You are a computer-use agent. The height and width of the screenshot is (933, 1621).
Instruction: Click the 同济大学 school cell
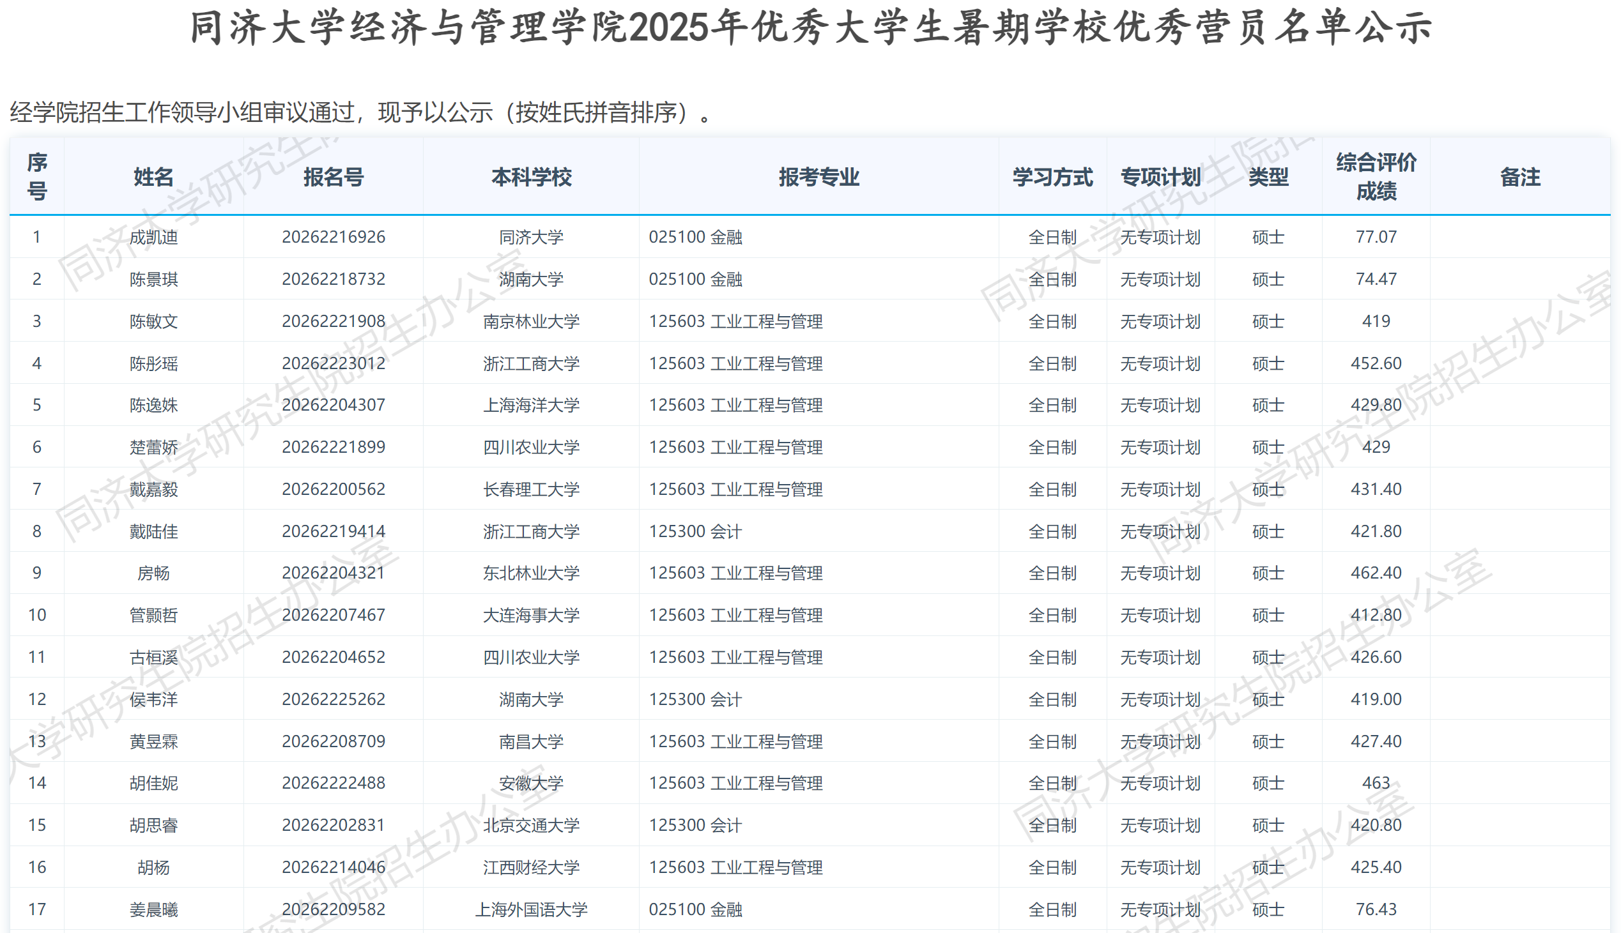[532, 237]
